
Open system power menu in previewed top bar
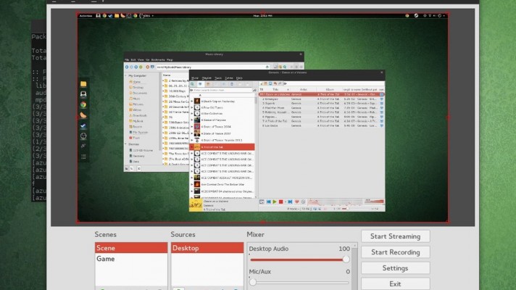pyautogui.click(x=440, y=15)
